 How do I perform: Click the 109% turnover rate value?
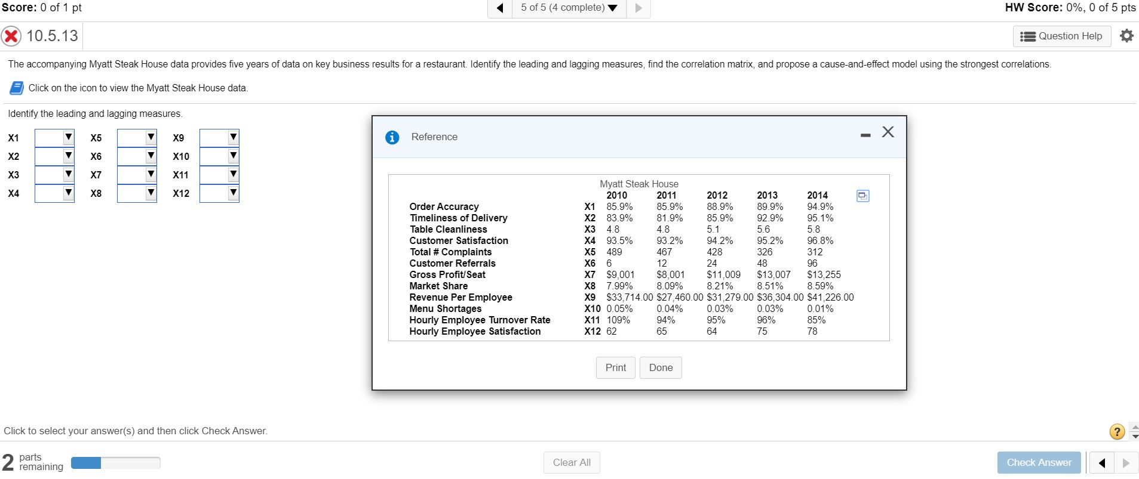(618, 320)
